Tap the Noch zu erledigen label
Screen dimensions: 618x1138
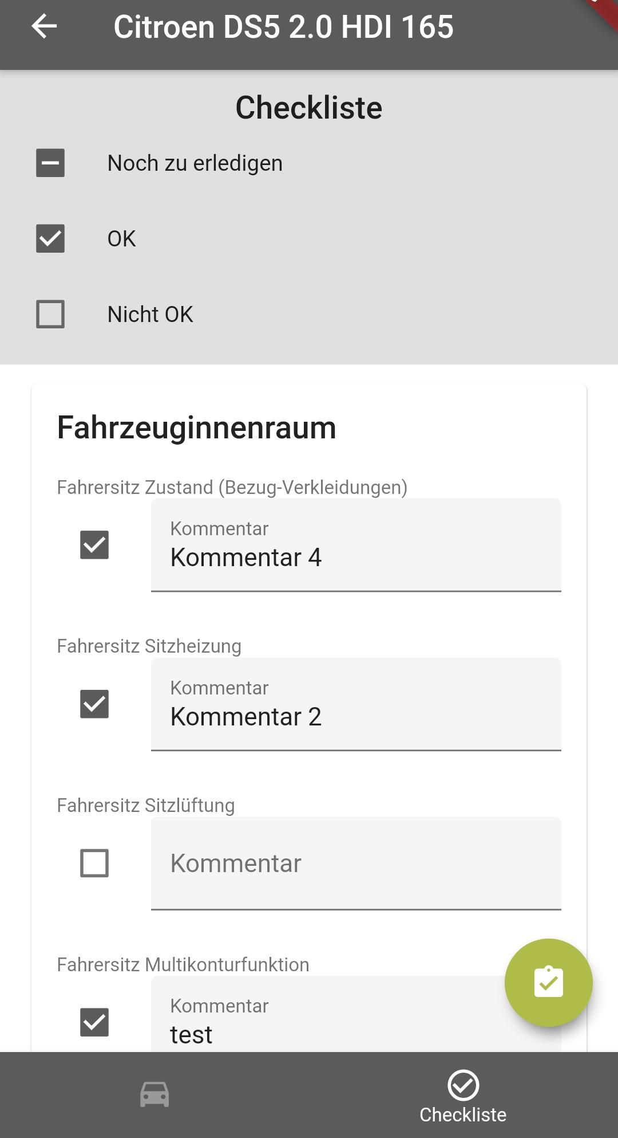[195, 163]
